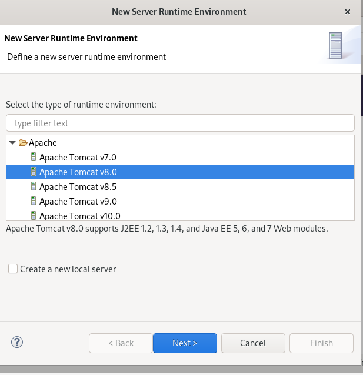Cancel the runtime environment dialog

coord(253,343)
